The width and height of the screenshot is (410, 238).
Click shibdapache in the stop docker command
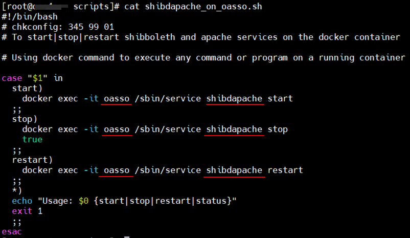234,129
